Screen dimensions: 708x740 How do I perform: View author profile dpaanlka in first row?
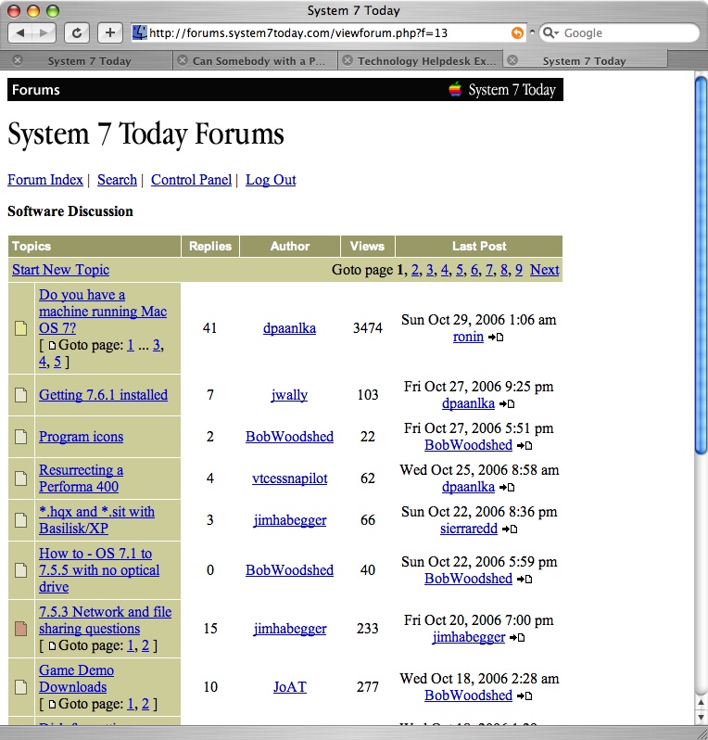click(x=290, y=328)
